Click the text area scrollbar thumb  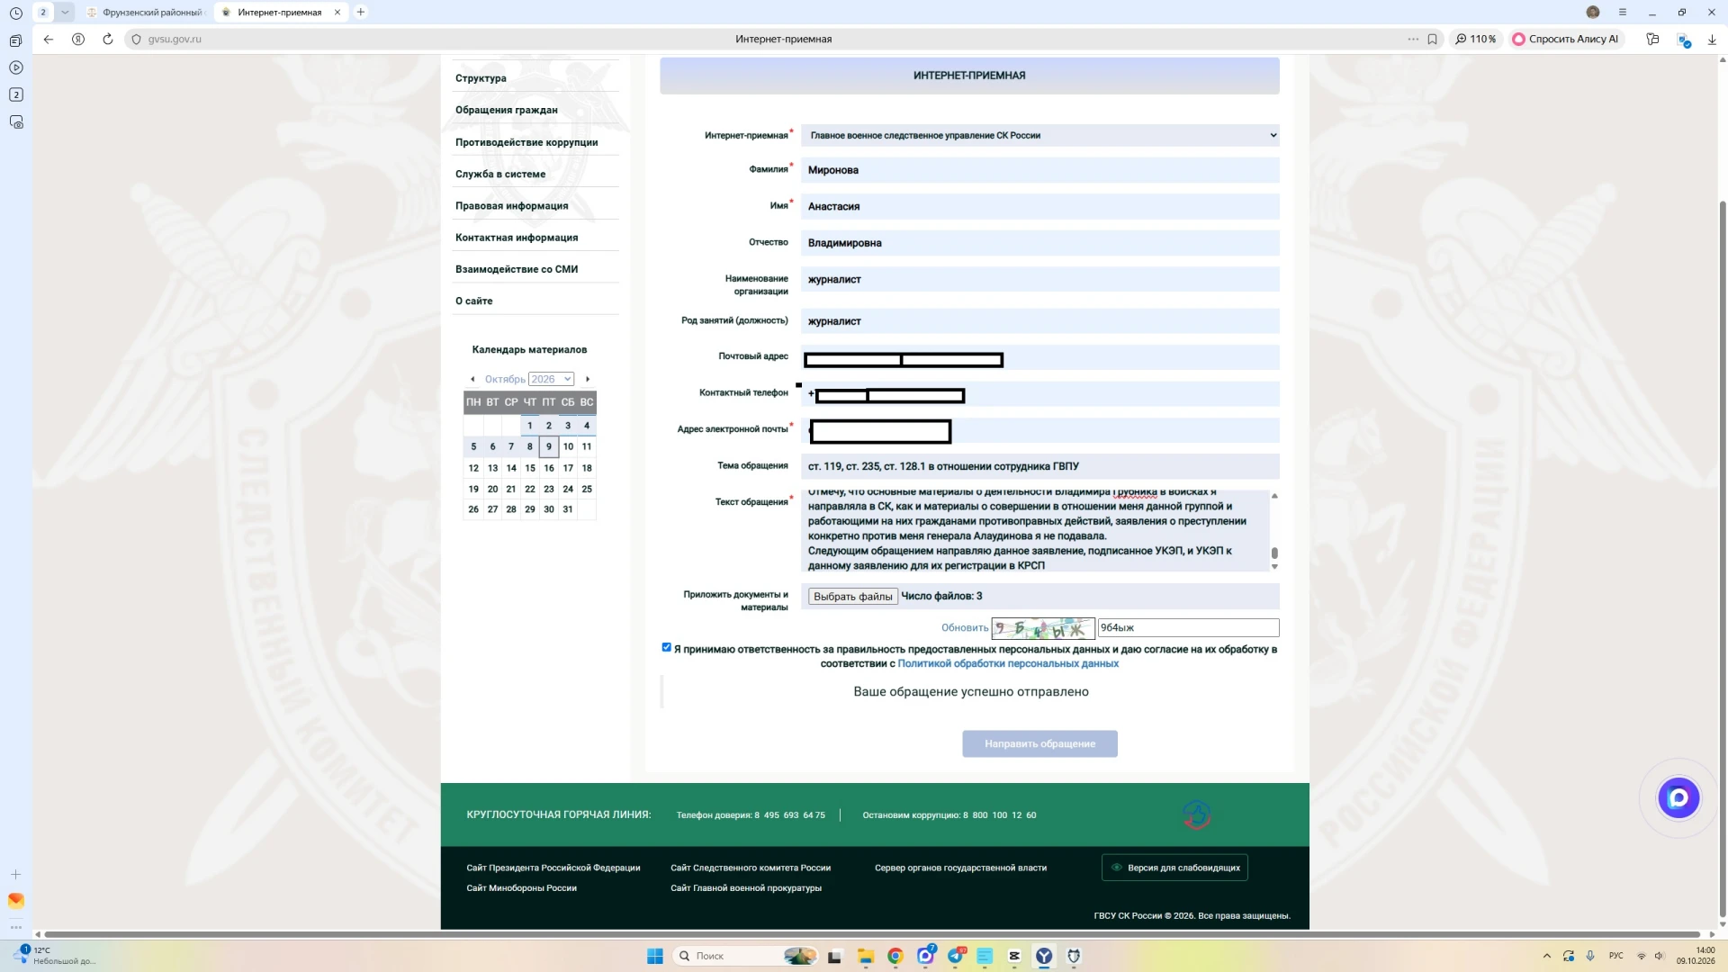[x=1274, y=553]
